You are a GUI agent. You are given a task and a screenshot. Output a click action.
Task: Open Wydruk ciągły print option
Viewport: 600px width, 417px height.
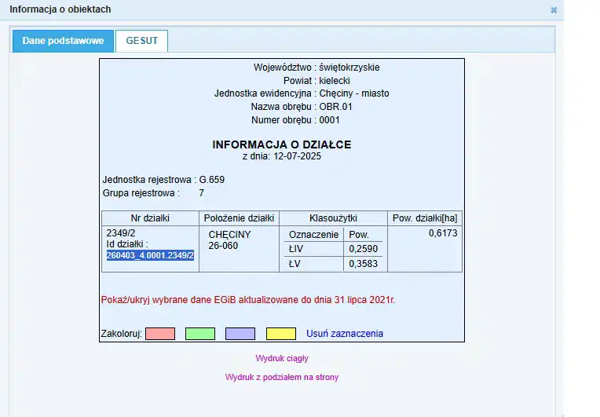tap(281, 358)
